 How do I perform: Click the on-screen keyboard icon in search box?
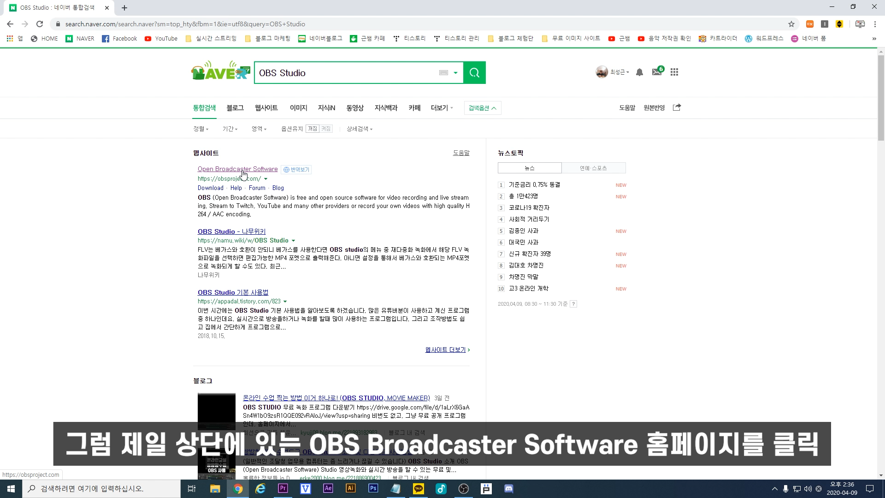coord(443,73)
